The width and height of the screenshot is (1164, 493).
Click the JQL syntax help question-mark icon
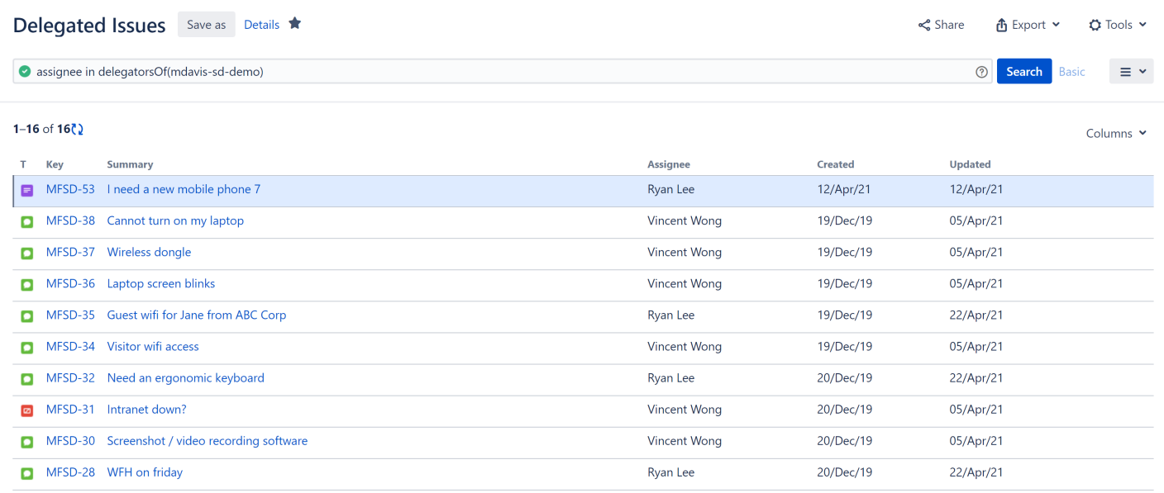981,72
